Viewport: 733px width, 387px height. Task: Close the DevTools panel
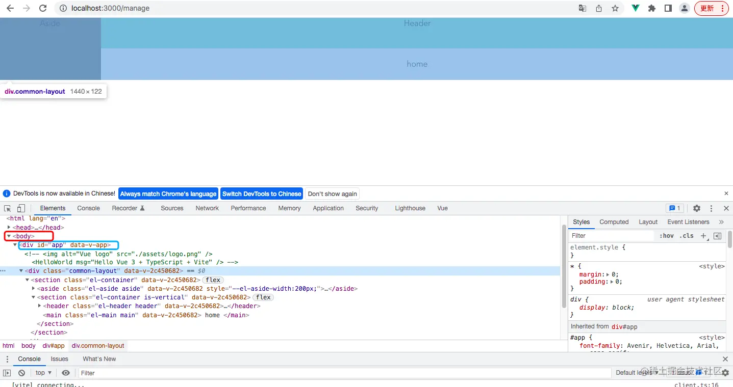click(726, 208)
